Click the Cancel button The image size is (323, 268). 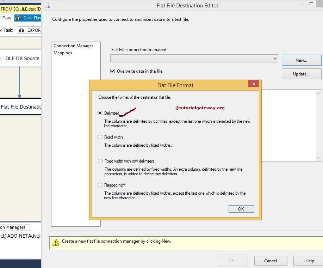tap(271, 261)
